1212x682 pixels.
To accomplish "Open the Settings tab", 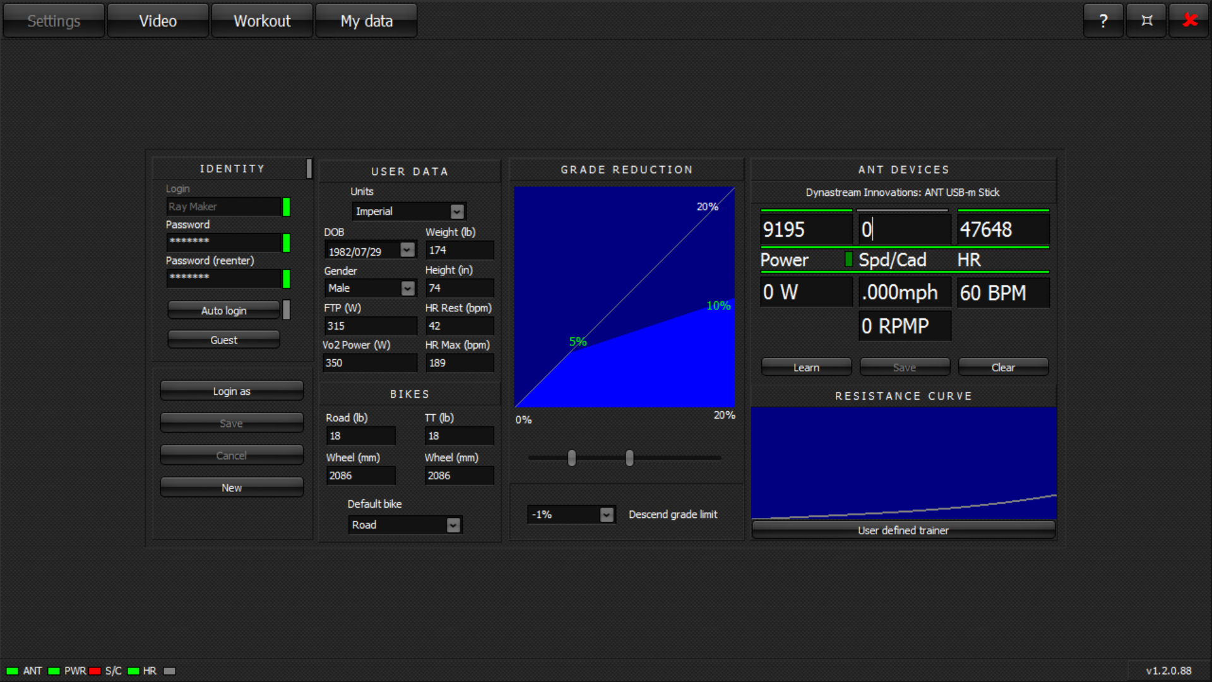I will [54, 21].
